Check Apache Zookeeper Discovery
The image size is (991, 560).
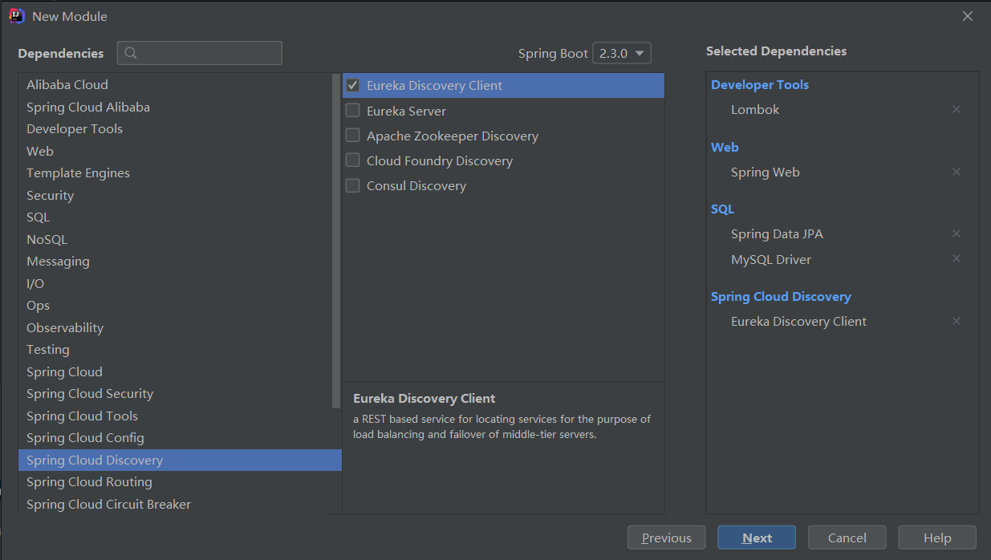[352, 136]
